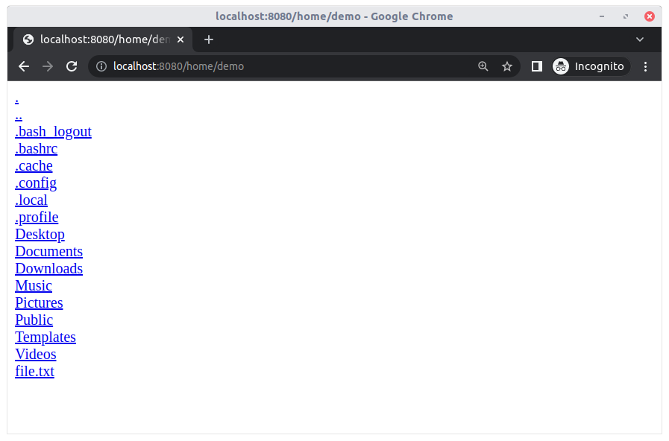Viewport: 669px width, 441px height.
Task: Open the Templates directory link
Action: click(45, 337)
